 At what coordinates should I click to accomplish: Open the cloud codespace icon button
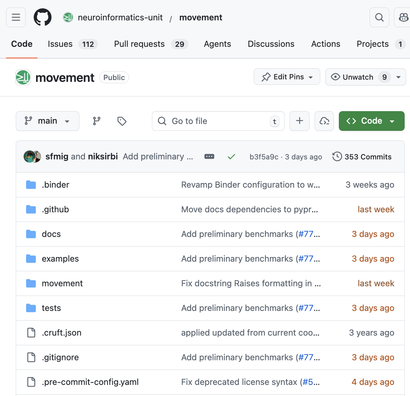click(x=324, y=121)
